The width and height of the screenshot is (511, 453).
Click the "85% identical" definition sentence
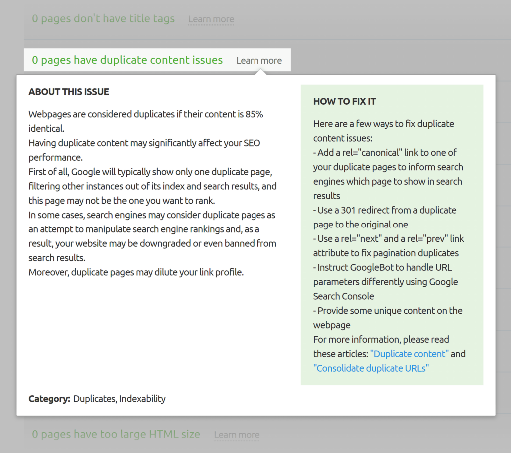146,114
